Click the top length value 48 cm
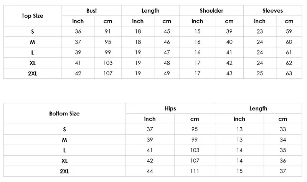The height and width of the screenshot is (182, 307). pos(167,63)
